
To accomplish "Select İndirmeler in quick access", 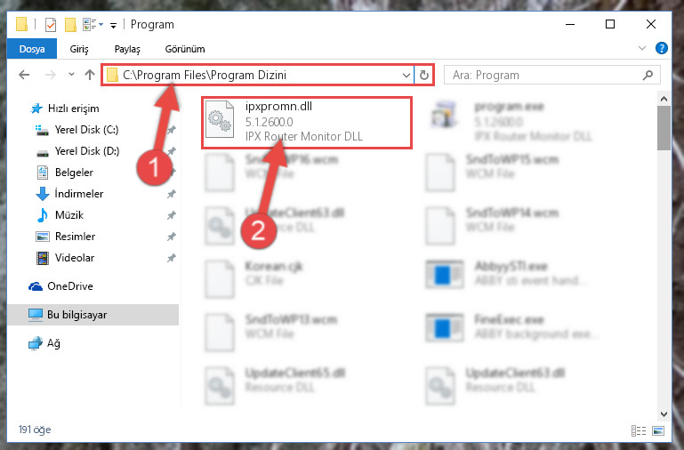I will tap(79, 194).
